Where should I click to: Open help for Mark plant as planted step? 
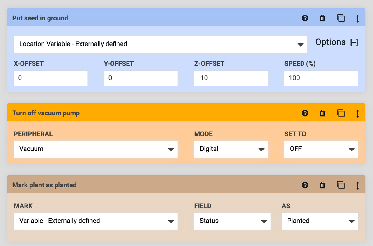click(x=305, y=185)
